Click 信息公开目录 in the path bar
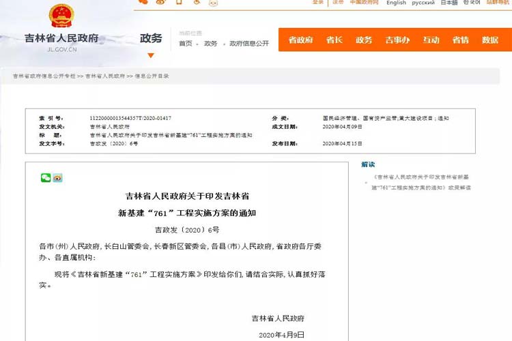Viewport: 512px width, 341px height. click(x=152, y=76)
